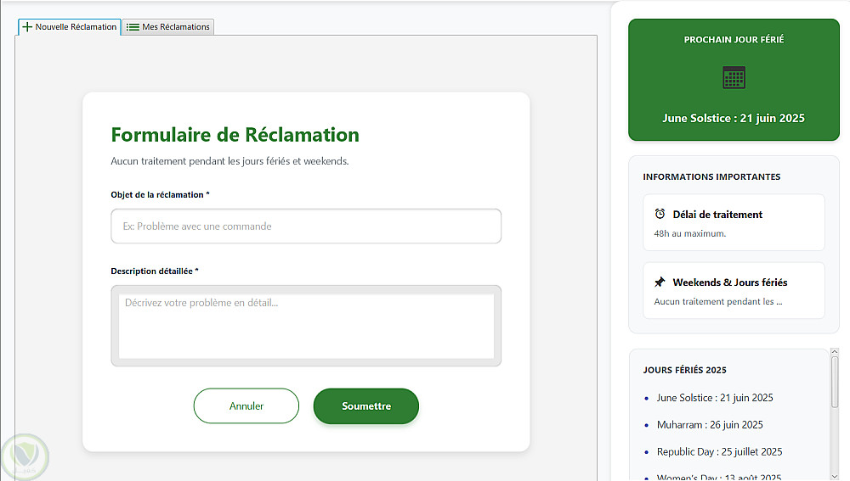Click the holidays list scrollbar thumb
This screenshot has height=481, width=850.
(834, 382)
